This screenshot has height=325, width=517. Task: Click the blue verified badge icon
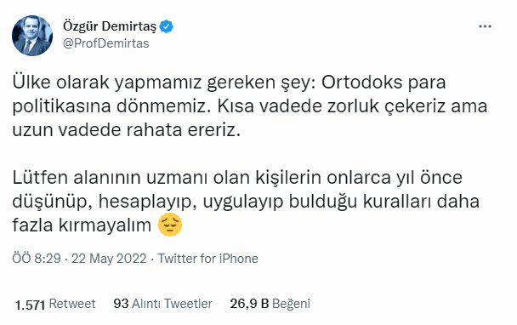pyautogui.click(x=166, y=26)
